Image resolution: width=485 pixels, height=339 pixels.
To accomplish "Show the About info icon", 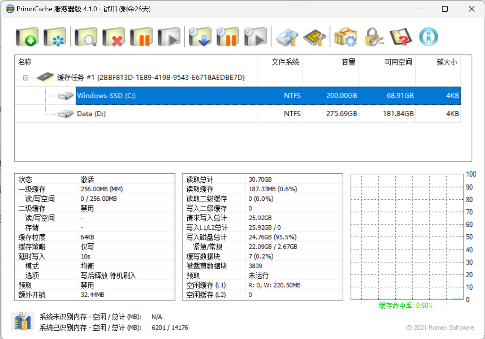I will click(x=429, y=37).
